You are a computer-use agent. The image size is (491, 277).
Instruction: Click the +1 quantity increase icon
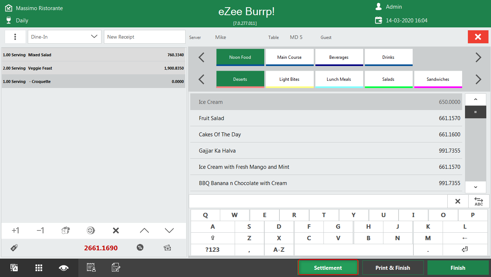(x=15, y=230)
